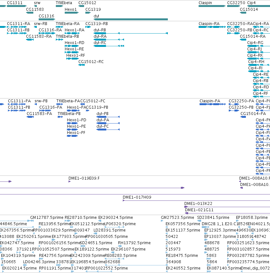The width and height of the screenshot is (270, 273).
Task: Select the CG32250 gene feature
Action: [234, 6]
